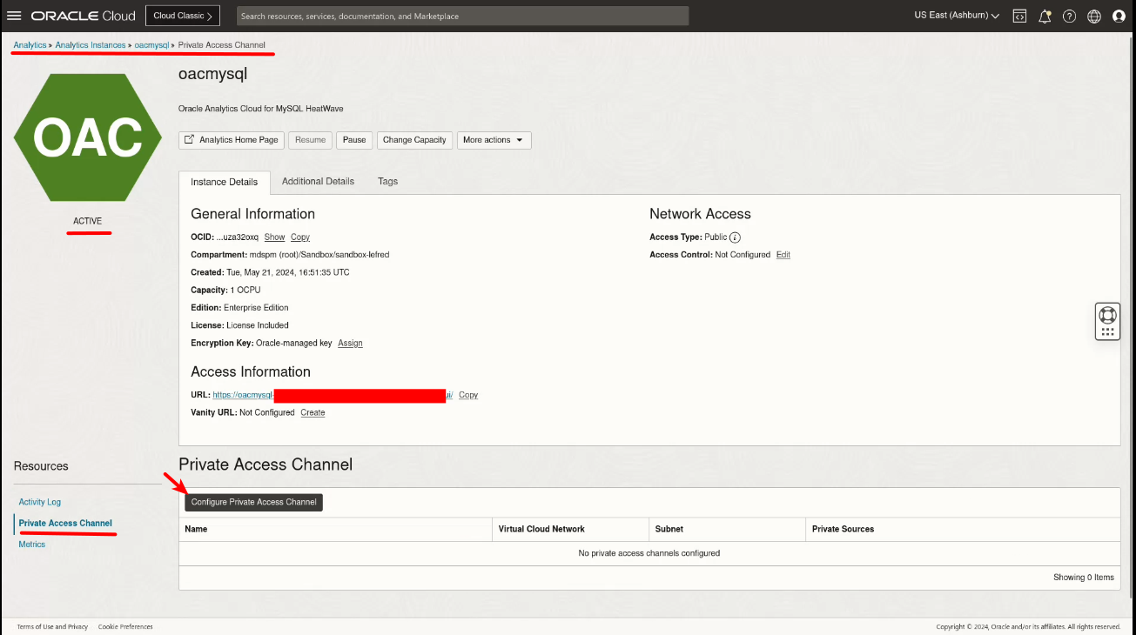This screenshot has height=635, width=1136.
Task: Click the 'General Information' heading
Action: click(x=252, y=214)
